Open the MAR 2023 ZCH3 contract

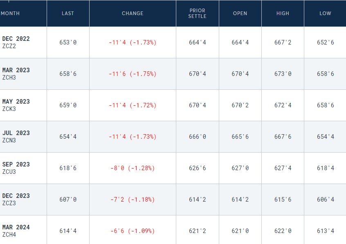16,74
